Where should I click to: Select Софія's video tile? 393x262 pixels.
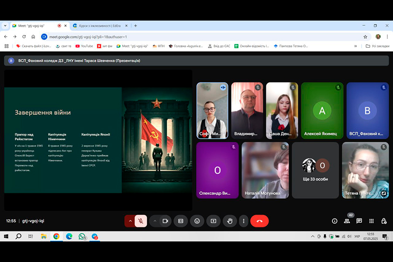click(212, 110)
